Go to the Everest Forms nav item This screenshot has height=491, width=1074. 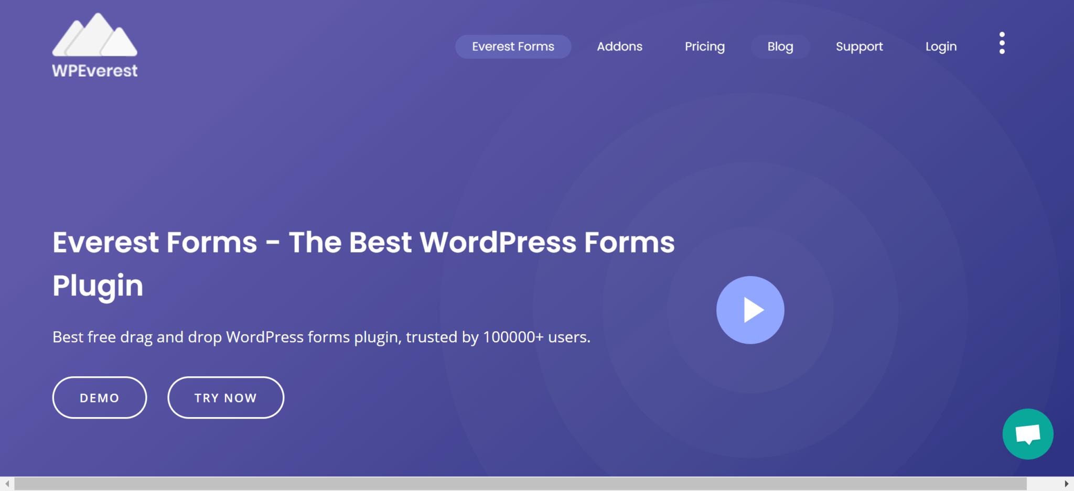click(513, 47)
